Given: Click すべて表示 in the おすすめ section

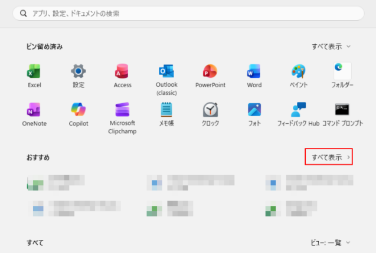Looking at the screenshot, I should [329, 157].
